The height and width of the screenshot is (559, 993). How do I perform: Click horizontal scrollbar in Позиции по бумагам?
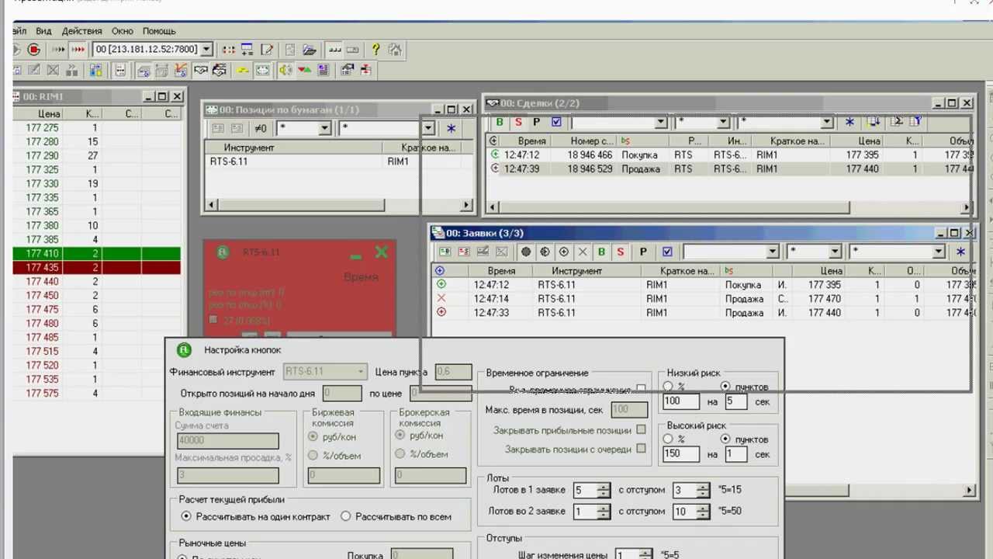(x=301, y=205)
